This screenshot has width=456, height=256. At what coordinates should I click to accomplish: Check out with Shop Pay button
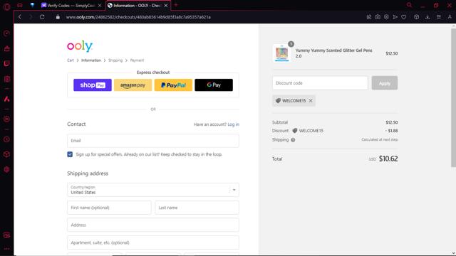[x=93, y=85]
